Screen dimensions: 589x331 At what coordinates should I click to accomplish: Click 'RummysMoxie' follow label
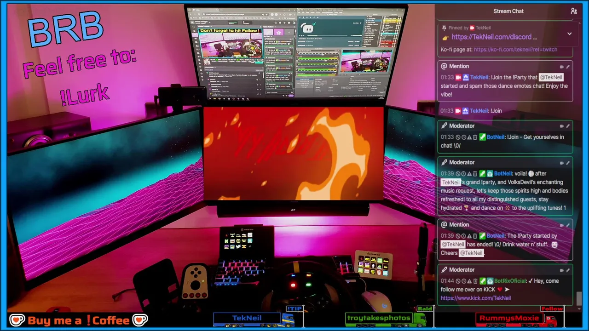tap(509, 318)
